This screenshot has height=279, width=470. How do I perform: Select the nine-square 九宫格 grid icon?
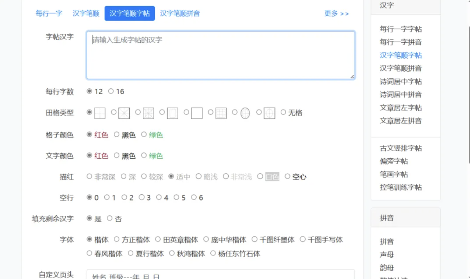[220, 113]
